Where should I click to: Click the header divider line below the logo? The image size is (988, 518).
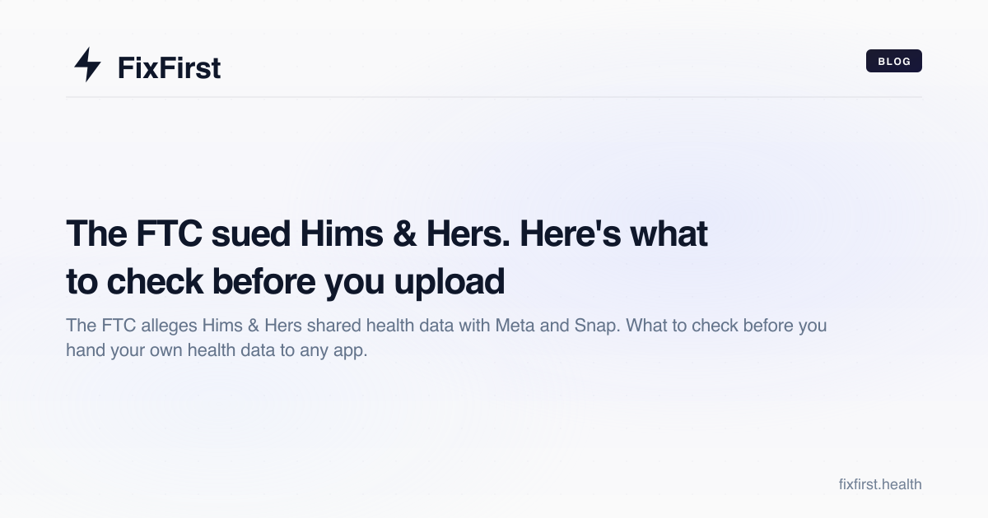(494, 97)
